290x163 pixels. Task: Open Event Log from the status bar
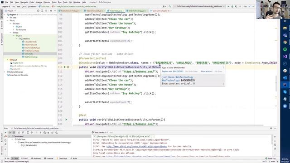pyautogui.click(x=271, y=158)
